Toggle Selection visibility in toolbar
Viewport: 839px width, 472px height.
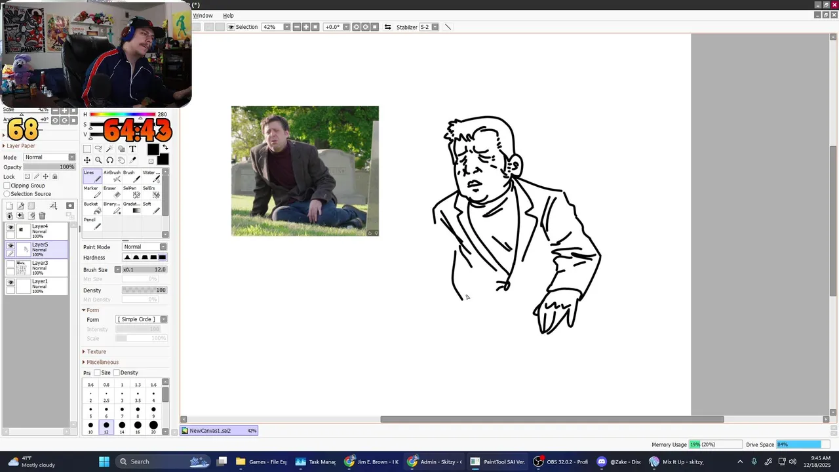(231, 27)
